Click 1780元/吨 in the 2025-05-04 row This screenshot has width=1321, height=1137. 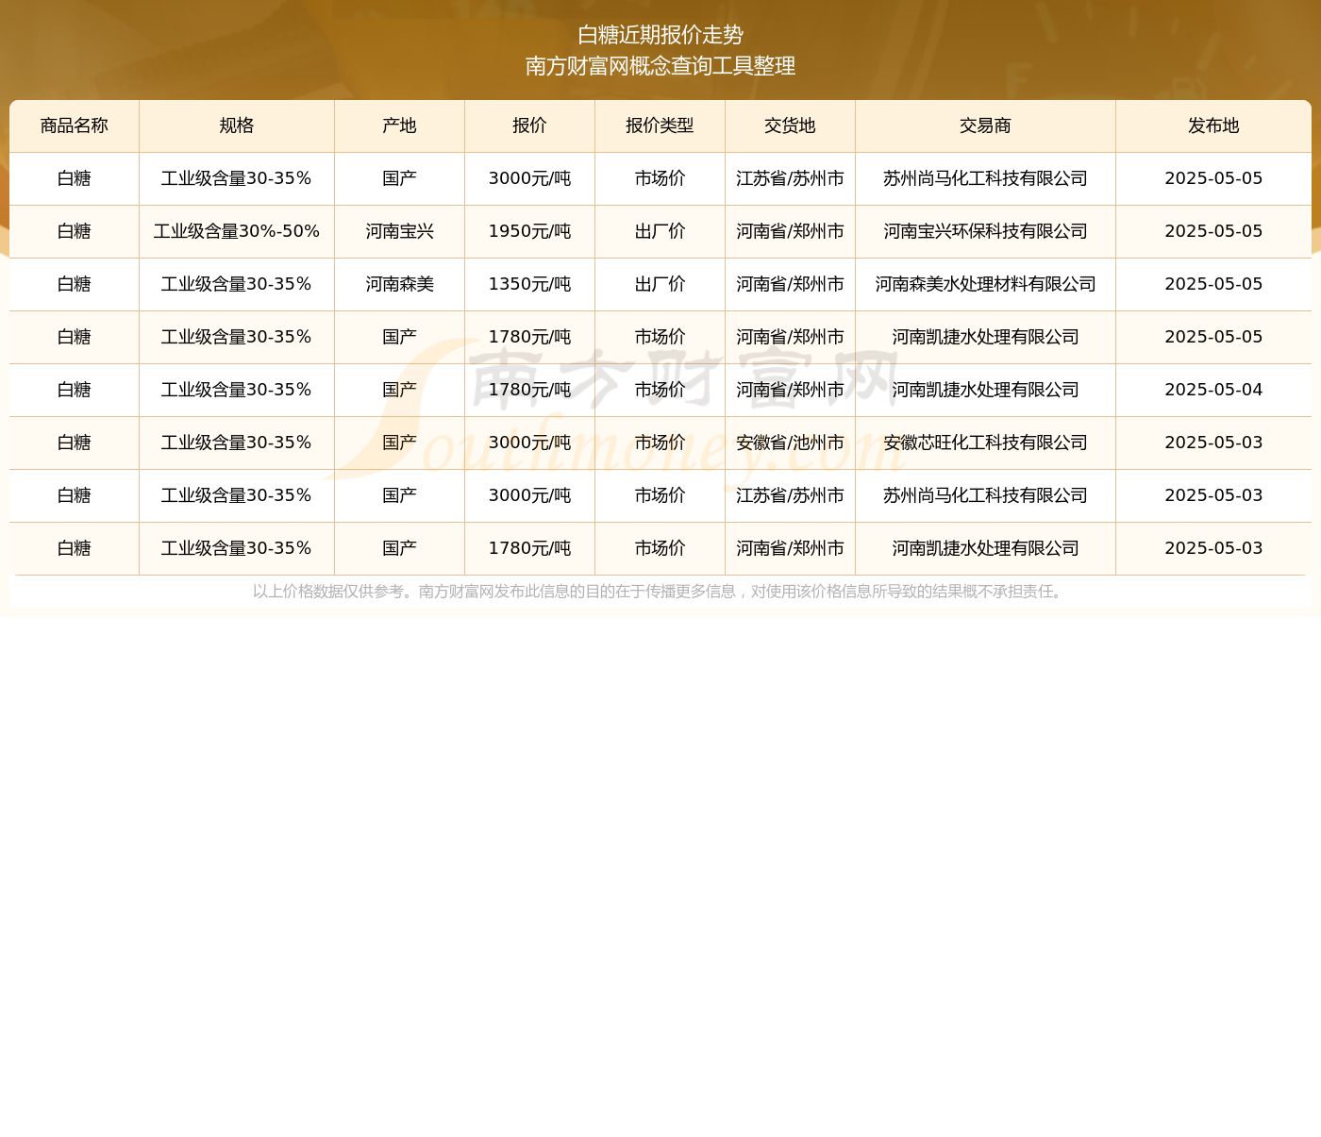530,391
